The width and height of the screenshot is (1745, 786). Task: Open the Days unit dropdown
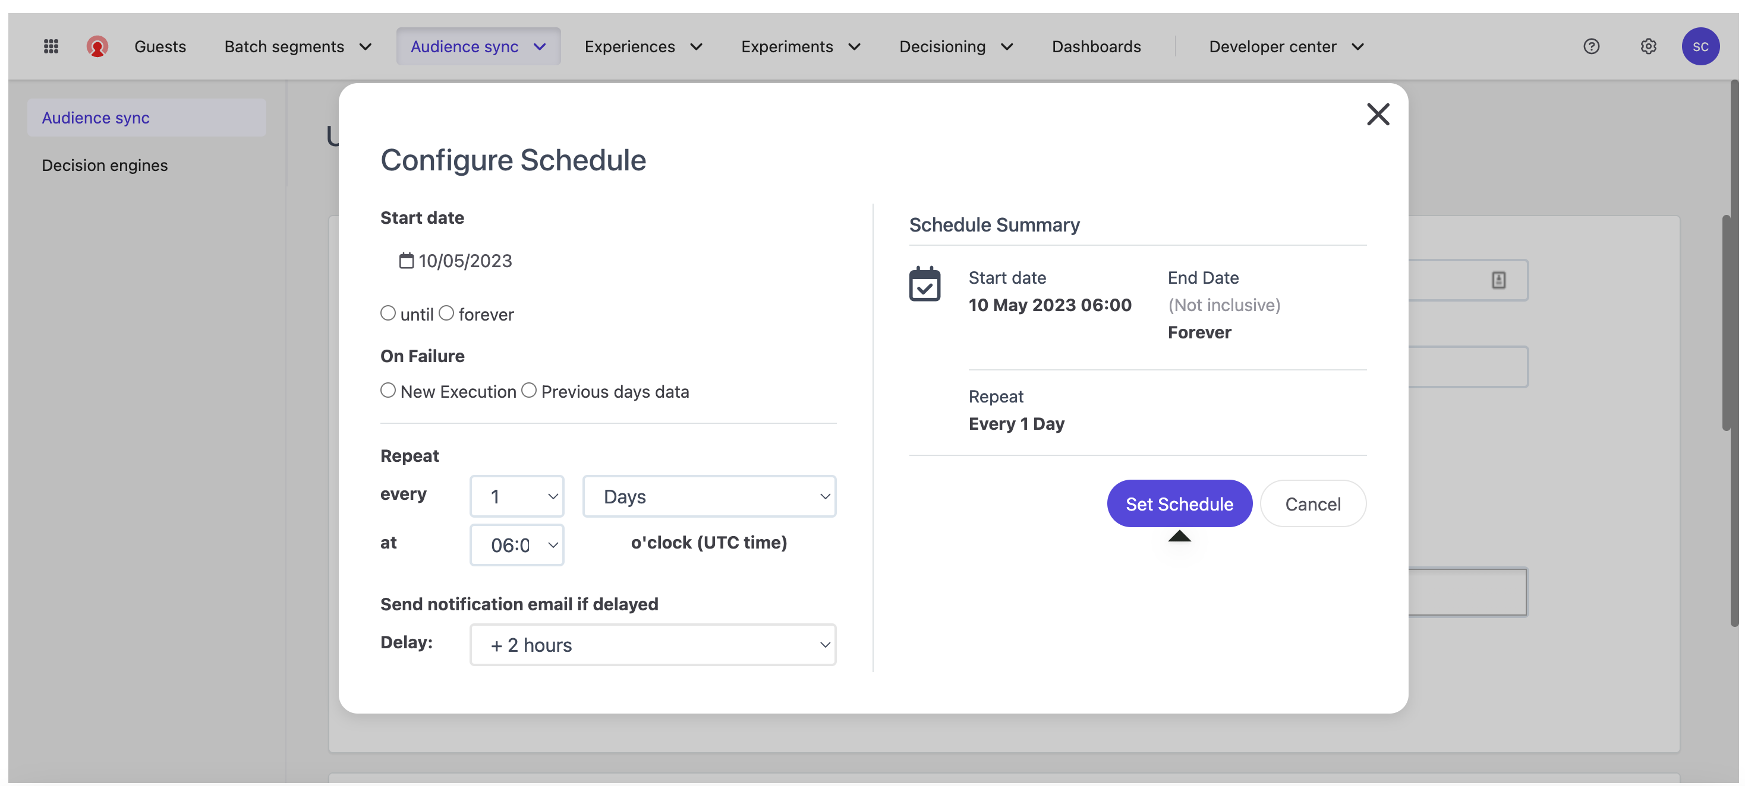708,496
